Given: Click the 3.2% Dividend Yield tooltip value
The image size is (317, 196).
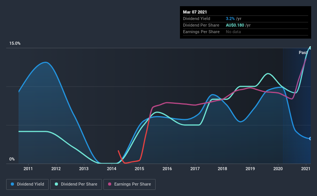Looking at the screenshot, I should click(230, 19).
